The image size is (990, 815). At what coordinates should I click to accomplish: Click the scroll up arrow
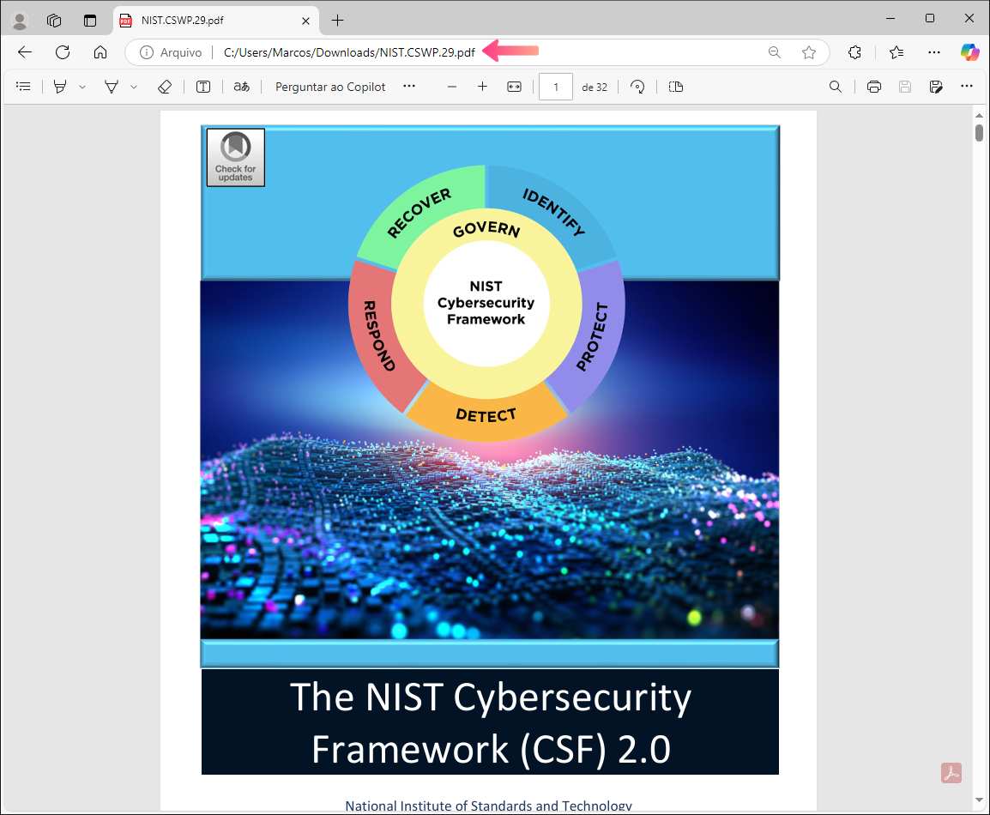click(x=979, y=116)
